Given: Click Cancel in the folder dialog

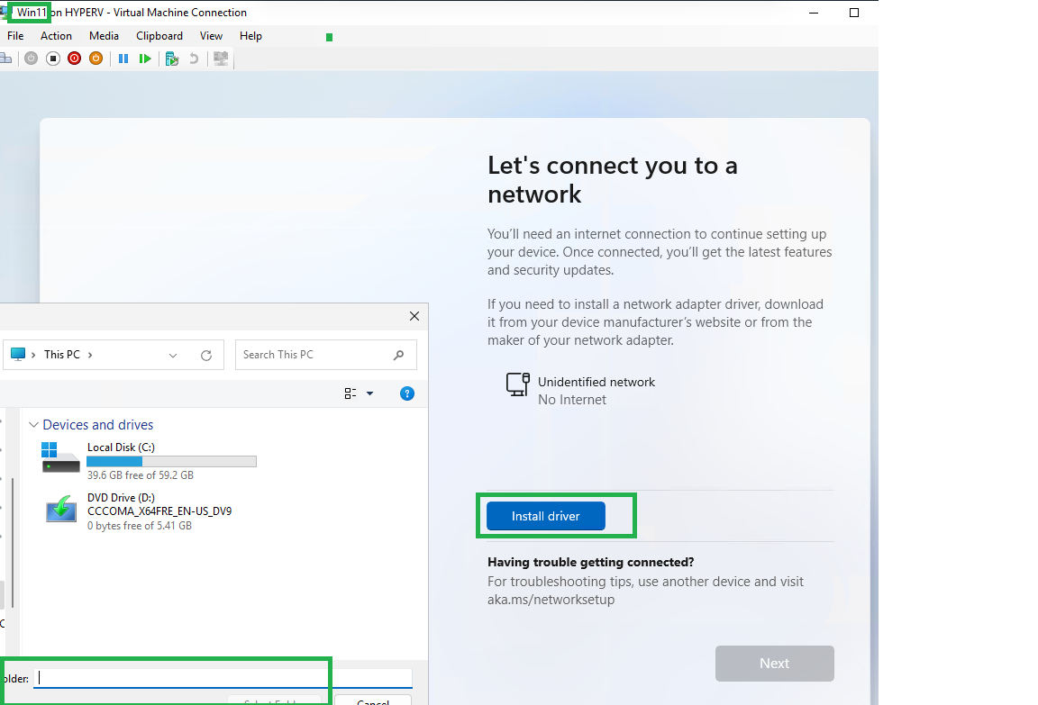Looking at the screenshot, I should tap(373, 700).
